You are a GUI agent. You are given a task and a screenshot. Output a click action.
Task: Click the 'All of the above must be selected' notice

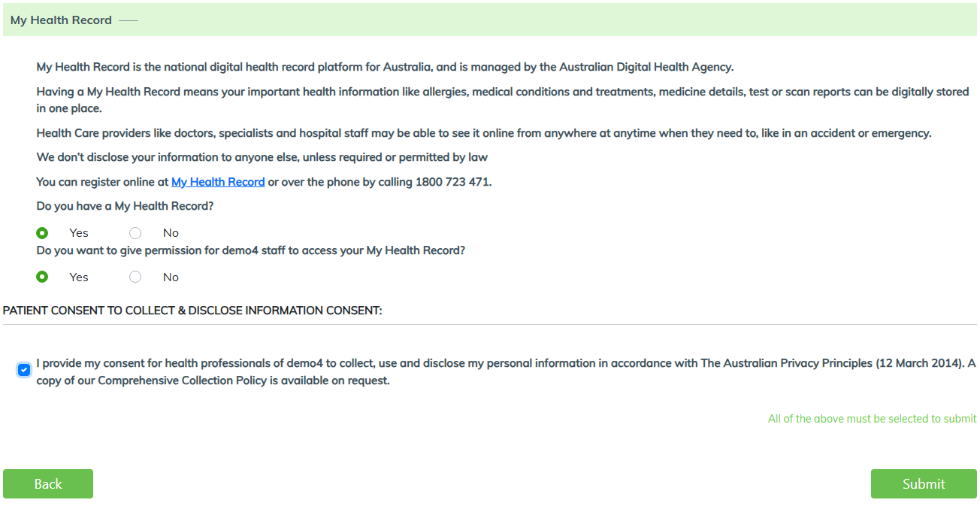coord(873,419)
